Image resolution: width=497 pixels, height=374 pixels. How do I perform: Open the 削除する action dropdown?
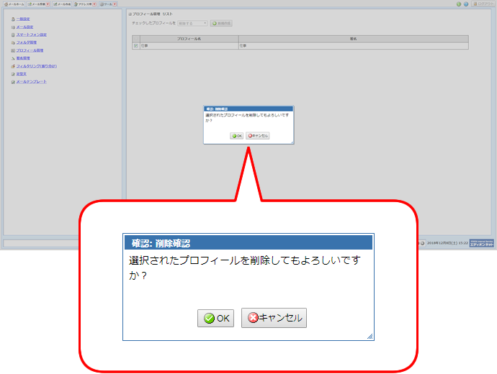click(x=192, y=24)
